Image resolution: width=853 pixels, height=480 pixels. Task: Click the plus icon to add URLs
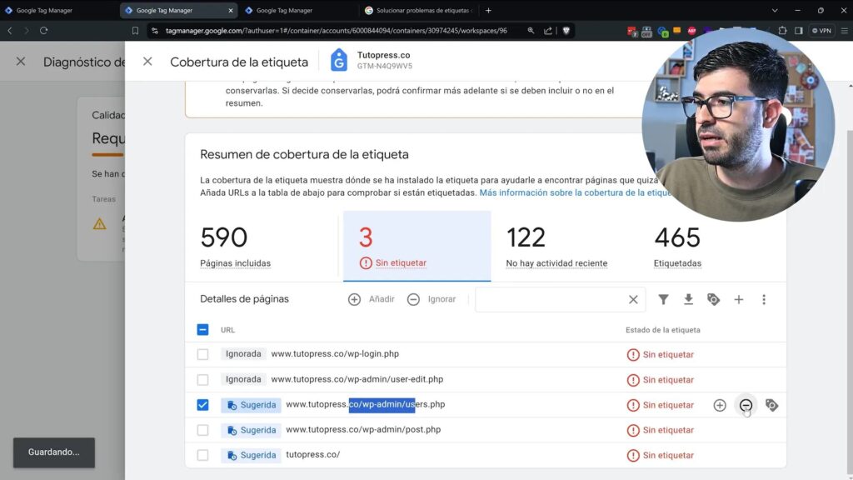(x=738, y=299)
